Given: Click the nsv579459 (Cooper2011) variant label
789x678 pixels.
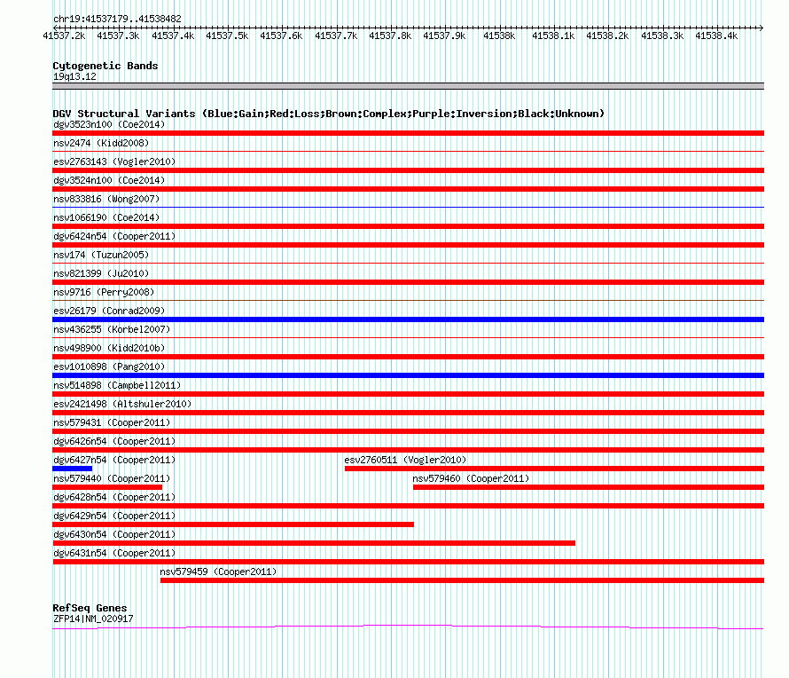Looking at the screenshot, I should pyautogui.click(x=218, y=572).
